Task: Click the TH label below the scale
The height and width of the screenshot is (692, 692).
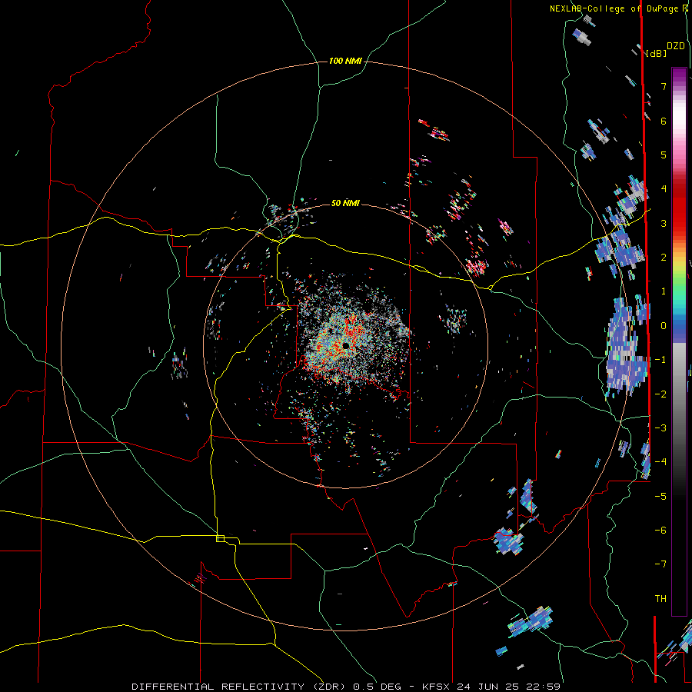Action: pyautogui.click(x=660, y=599)
